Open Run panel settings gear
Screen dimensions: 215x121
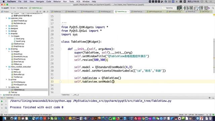[210, 98]
